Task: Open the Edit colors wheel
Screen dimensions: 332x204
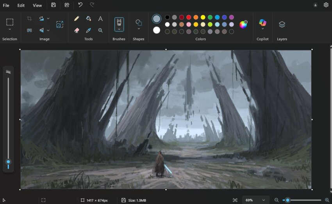Action: [x=243, y=25]
